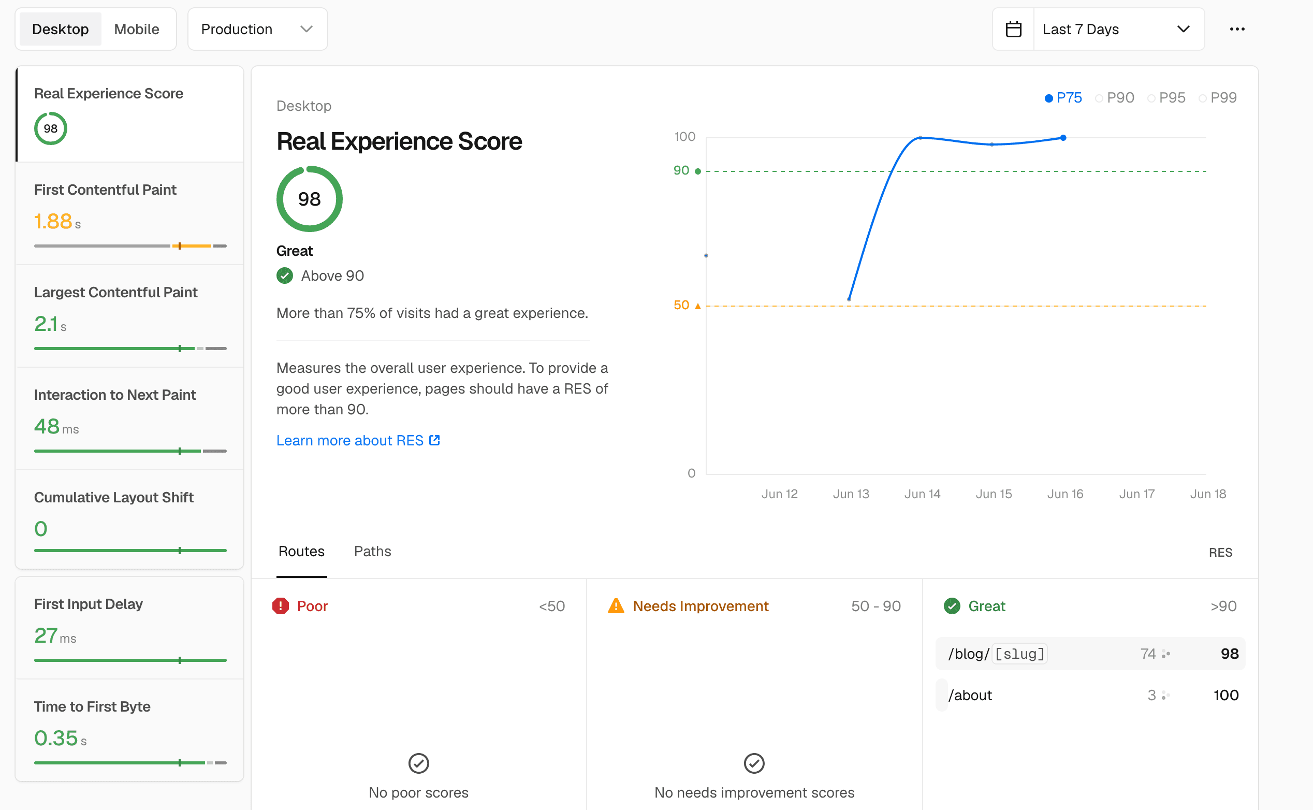
Task: Open the Cumulative Layout Shift metric card
Action: point(129,519)
